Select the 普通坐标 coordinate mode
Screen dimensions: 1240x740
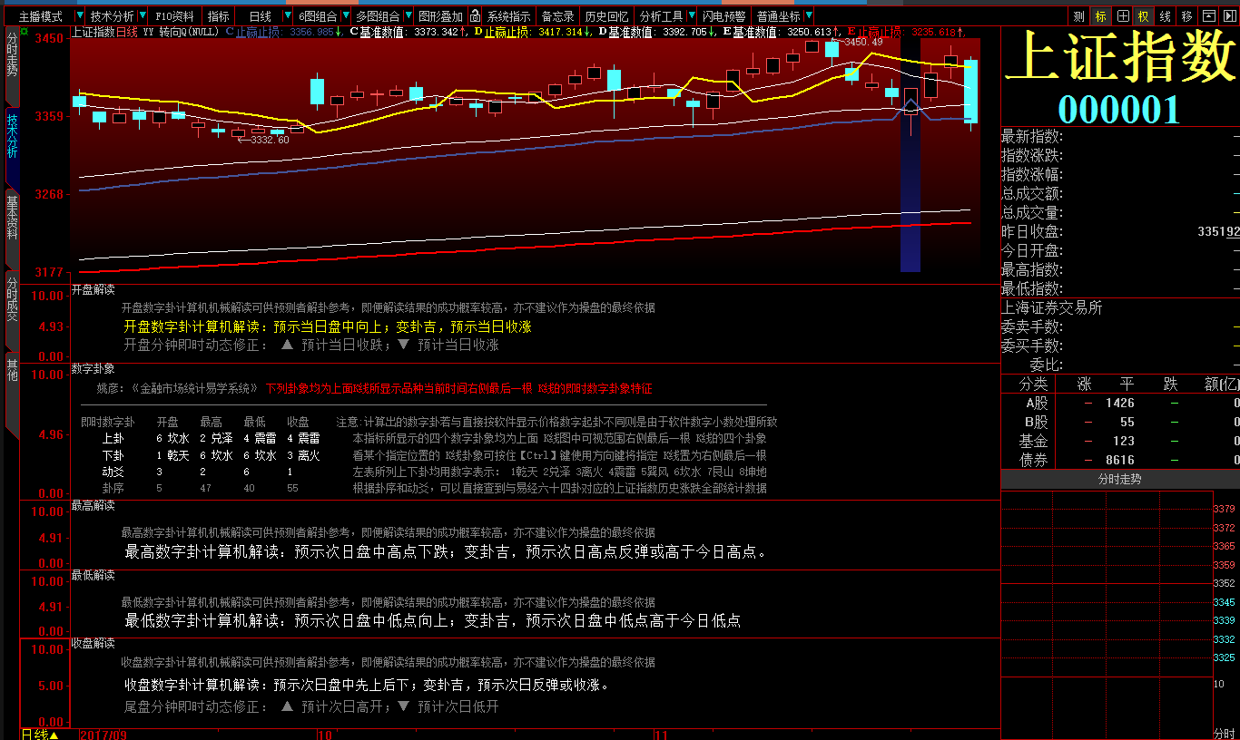tap(778, 16)
